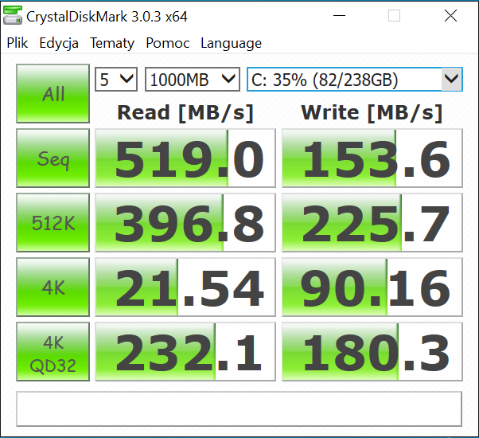Select the 512K write result 225.7
The height and width of the screenshot is (438, 479).
tap(372, 222)
